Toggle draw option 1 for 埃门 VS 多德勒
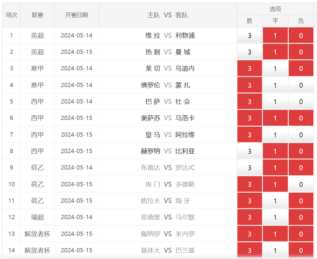The image size is (317, 259). pyautogui.click(x=275, y=184)
